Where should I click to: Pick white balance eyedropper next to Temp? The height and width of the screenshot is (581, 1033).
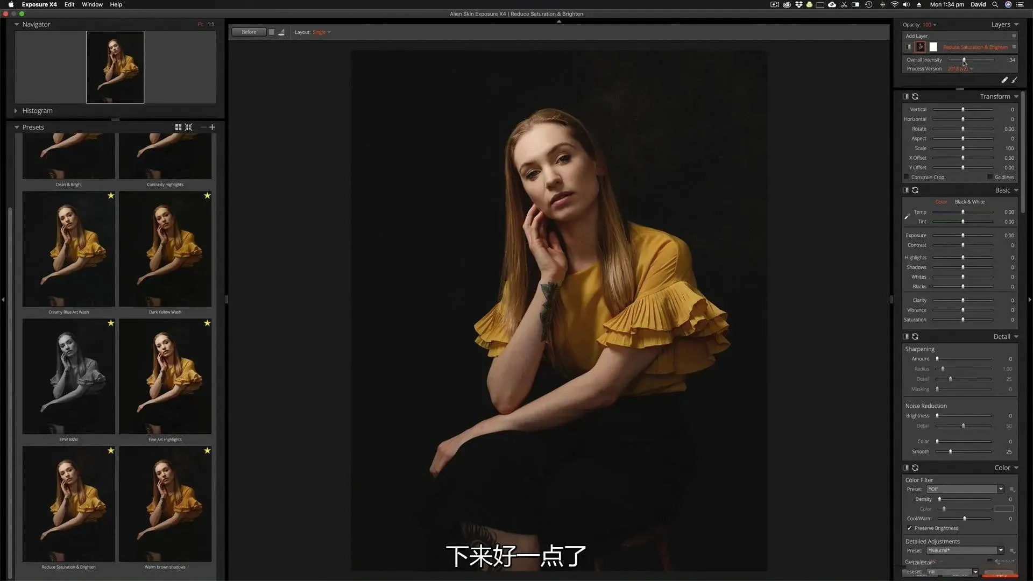907,216
